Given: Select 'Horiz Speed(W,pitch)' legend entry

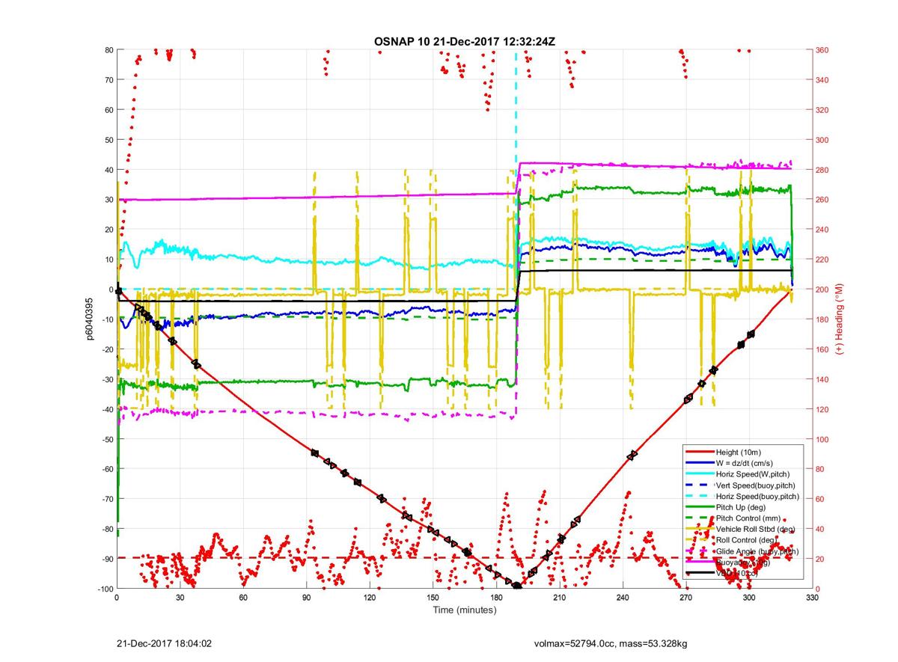Looking at the screenshot, I should click(753, 474).
